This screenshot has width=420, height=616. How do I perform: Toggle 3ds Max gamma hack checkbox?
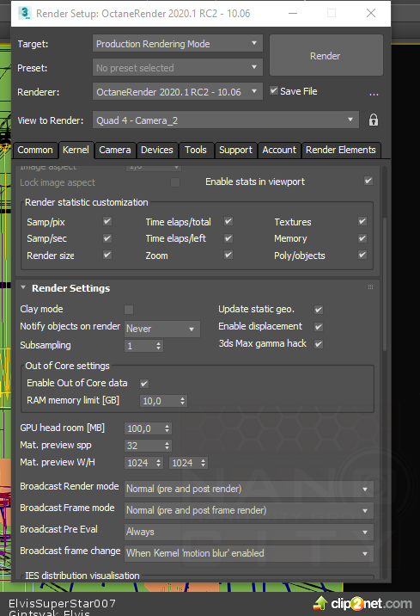tap(319, 344)
